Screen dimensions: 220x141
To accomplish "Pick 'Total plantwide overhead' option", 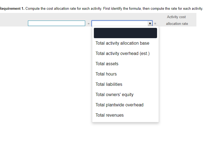I will [x=125, y=105].
